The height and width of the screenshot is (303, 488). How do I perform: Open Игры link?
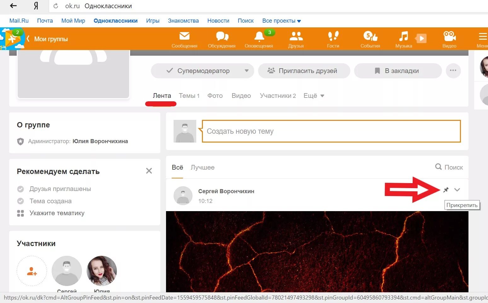153,21
